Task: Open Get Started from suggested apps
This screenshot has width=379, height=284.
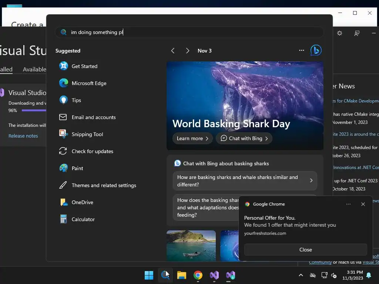Action: pos(78,66)
